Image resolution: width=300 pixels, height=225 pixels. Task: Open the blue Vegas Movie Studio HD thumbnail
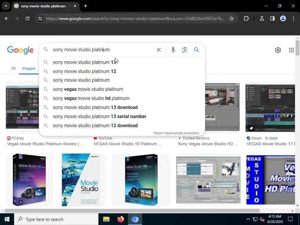point(270,180)
